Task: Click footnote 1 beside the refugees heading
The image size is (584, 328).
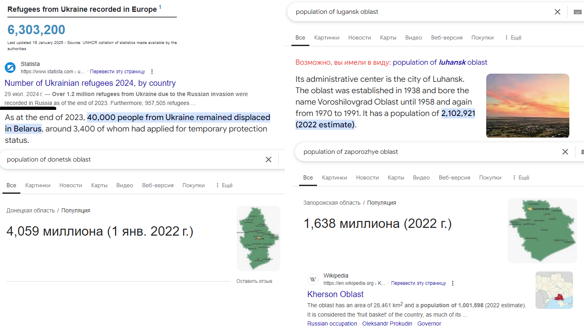Action: [160, 7]
